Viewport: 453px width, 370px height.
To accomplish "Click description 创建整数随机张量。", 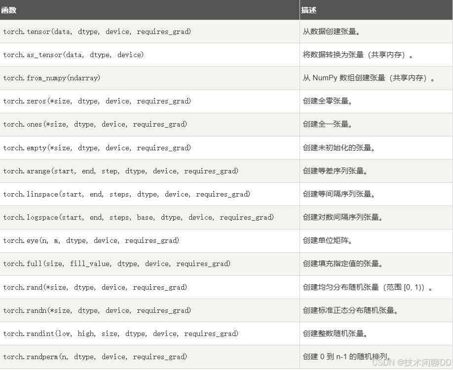I will (336, 334).
